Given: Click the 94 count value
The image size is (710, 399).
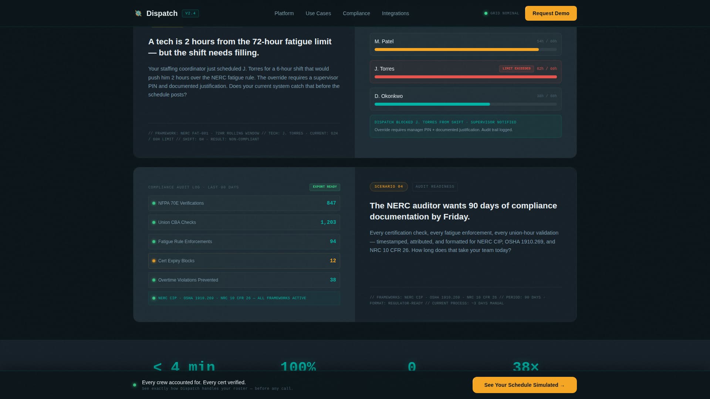Looking at the screenshot, I should [x=333, y=242].
